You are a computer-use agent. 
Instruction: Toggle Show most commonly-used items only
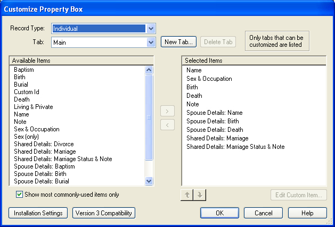click(20, 195)
